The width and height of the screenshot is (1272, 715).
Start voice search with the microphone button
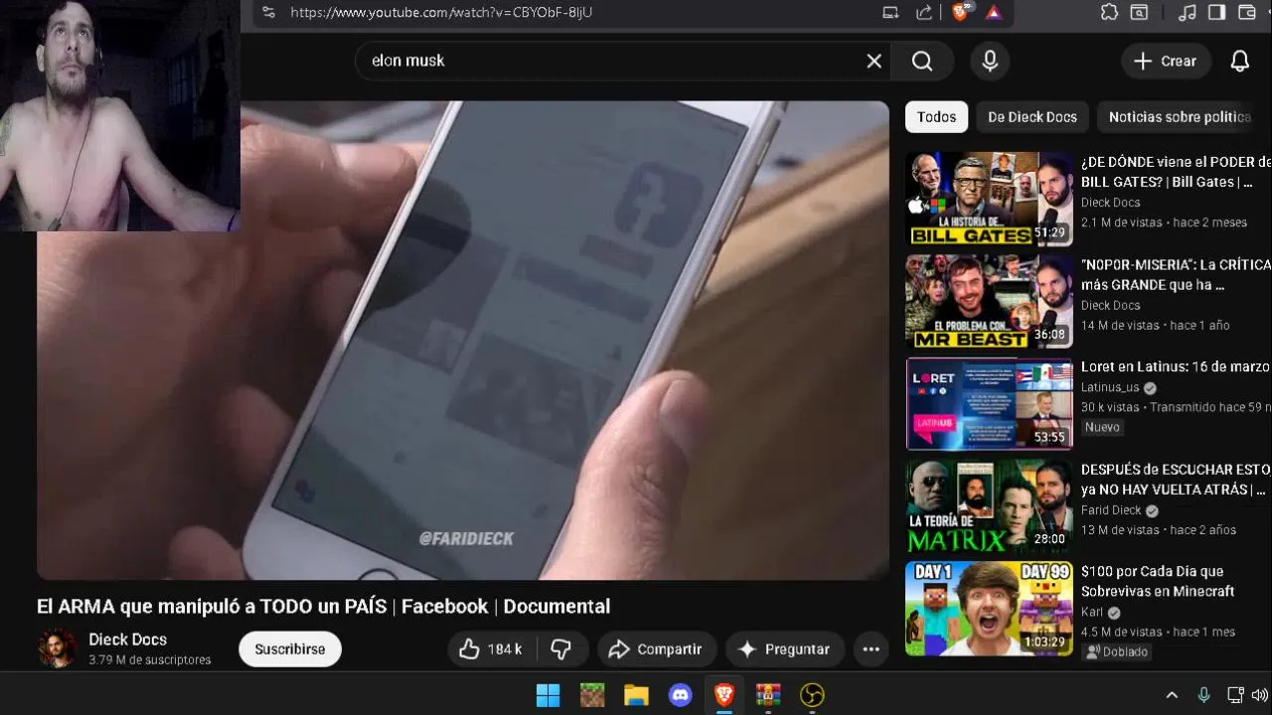[990, 61]
